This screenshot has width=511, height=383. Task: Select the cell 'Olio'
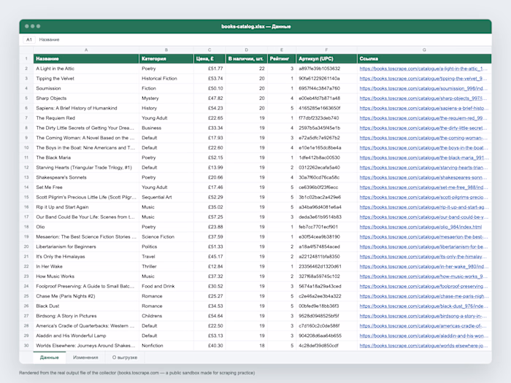tap(86, 227)
